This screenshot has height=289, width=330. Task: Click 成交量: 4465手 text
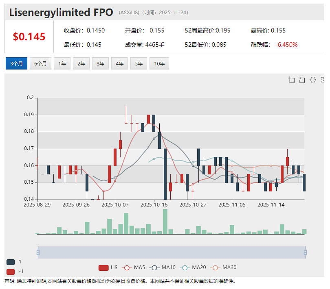[145, 45]
